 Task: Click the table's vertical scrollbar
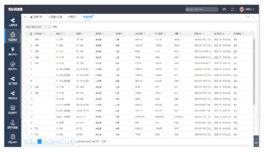[254, 72]
